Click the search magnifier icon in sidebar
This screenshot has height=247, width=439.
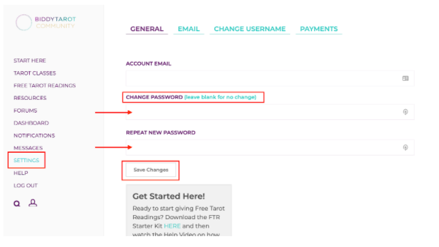click(x=17, y=204)
